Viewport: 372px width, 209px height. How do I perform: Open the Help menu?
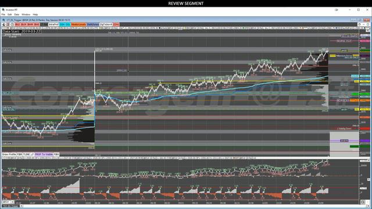(35, 15)
